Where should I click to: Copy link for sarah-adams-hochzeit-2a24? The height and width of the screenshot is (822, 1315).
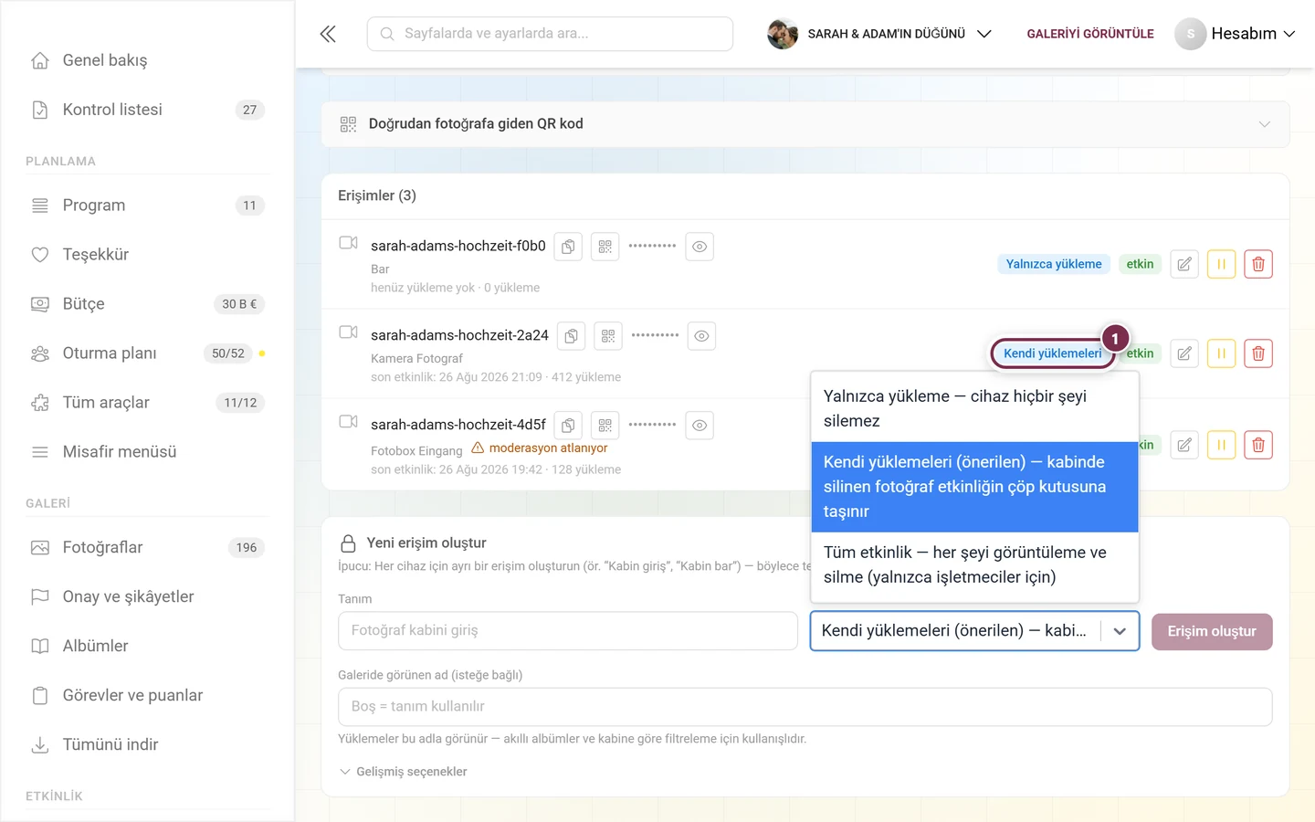click(x=571, y=336)
